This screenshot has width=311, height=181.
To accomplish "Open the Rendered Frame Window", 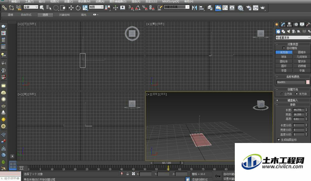I will point(256,8).
